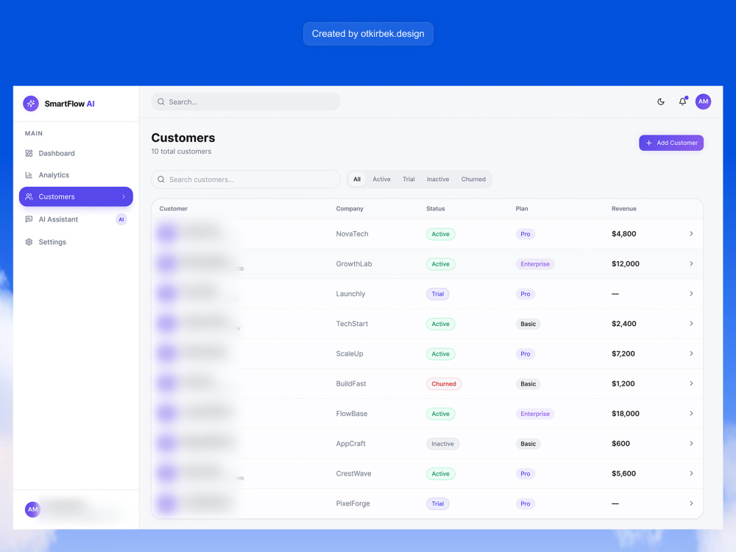Click the Pro badge in CrestWave row
The width and height of the screenshot is (736, 552).
(526, 473)
